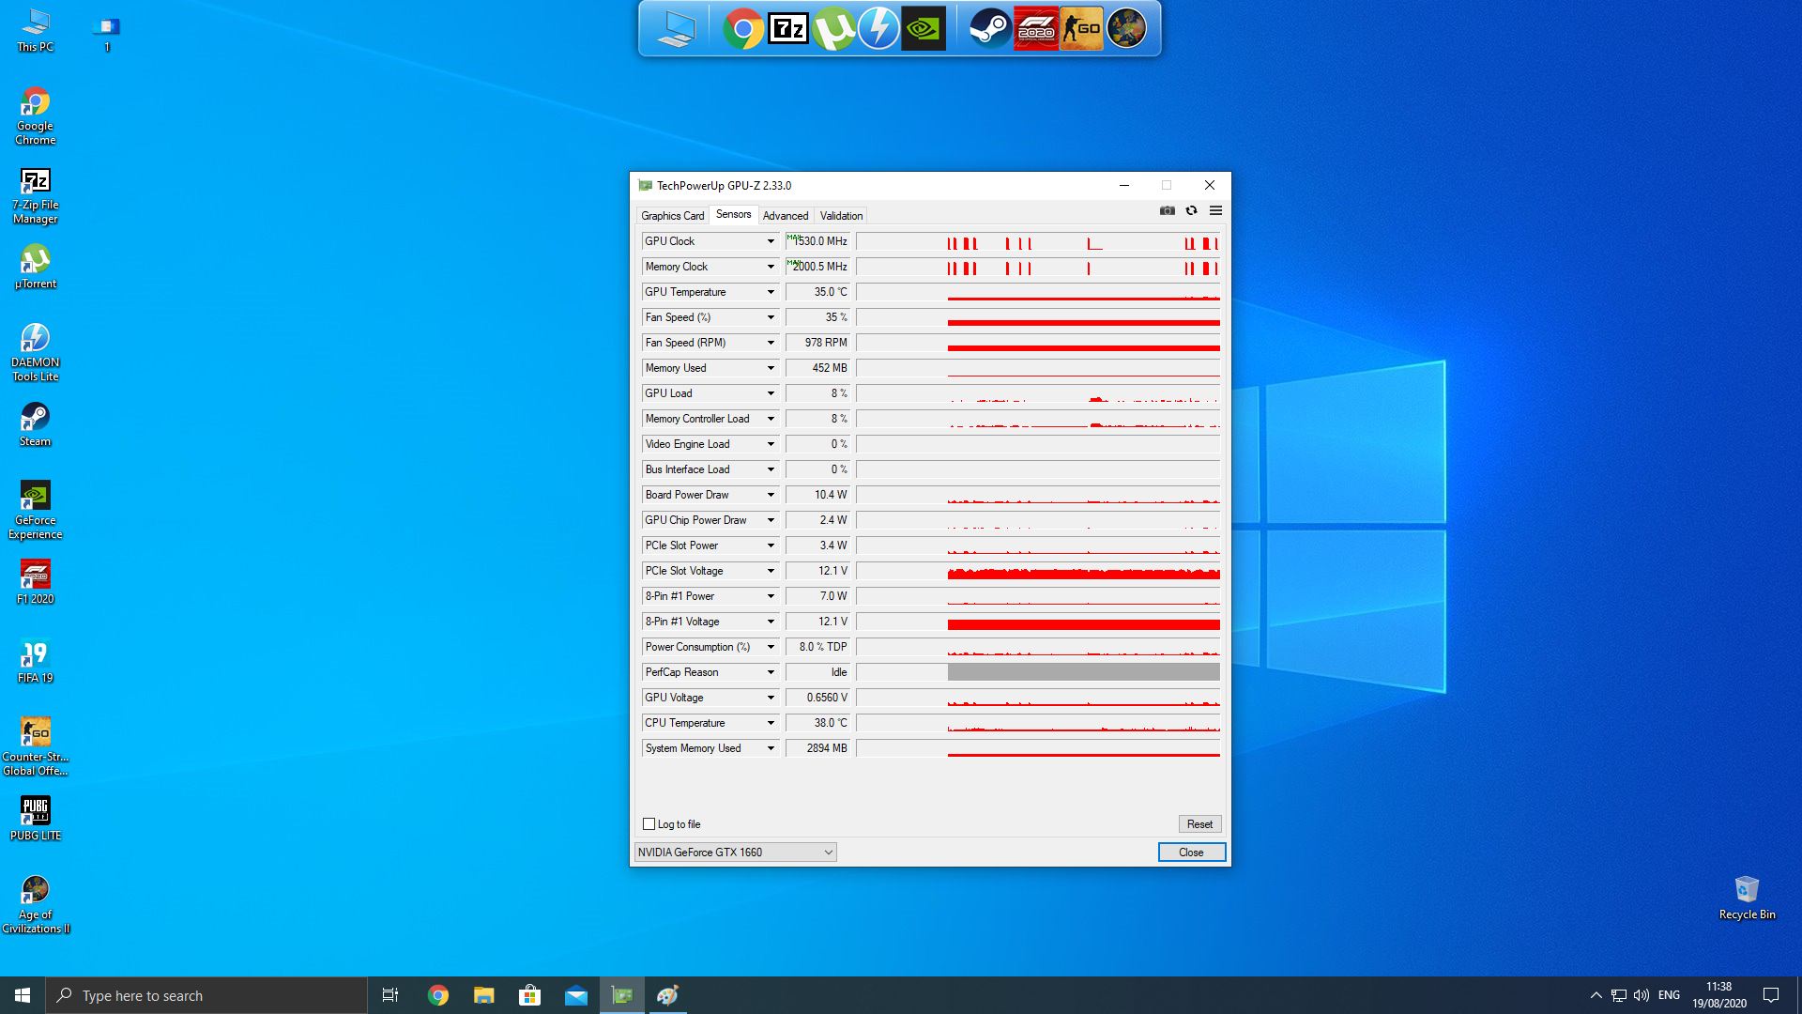Open the GPU Temperature sensor dropdown
The height and width of the screenshot is (1014, 1802).
[771, 292]
